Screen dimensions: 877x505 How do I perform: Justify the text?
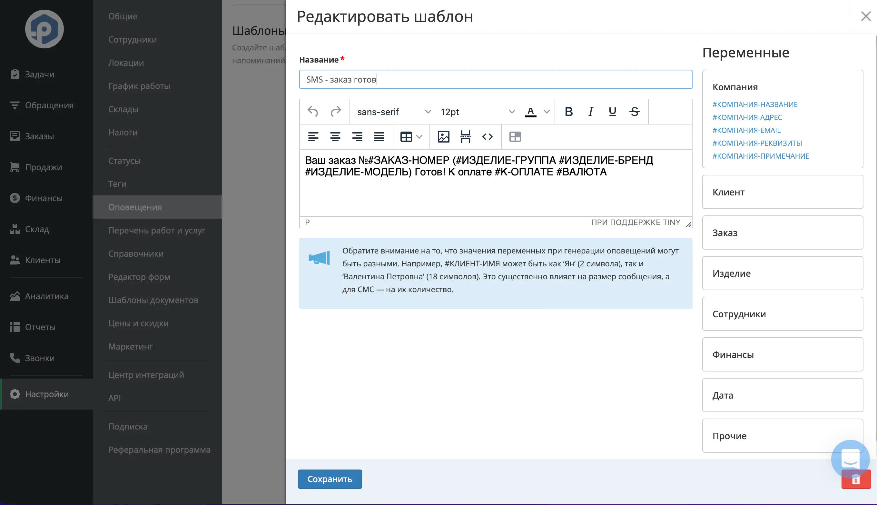[x=379, y=137]
